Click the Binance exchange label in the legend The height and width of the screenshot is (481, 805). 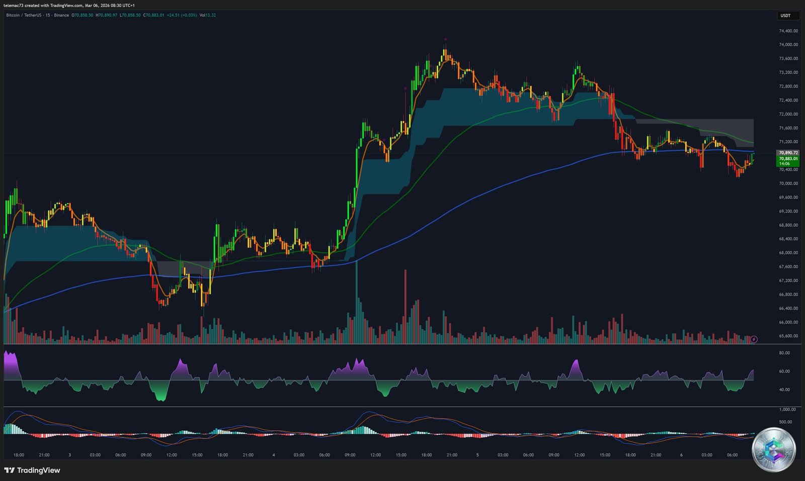(x=61, y=16)
